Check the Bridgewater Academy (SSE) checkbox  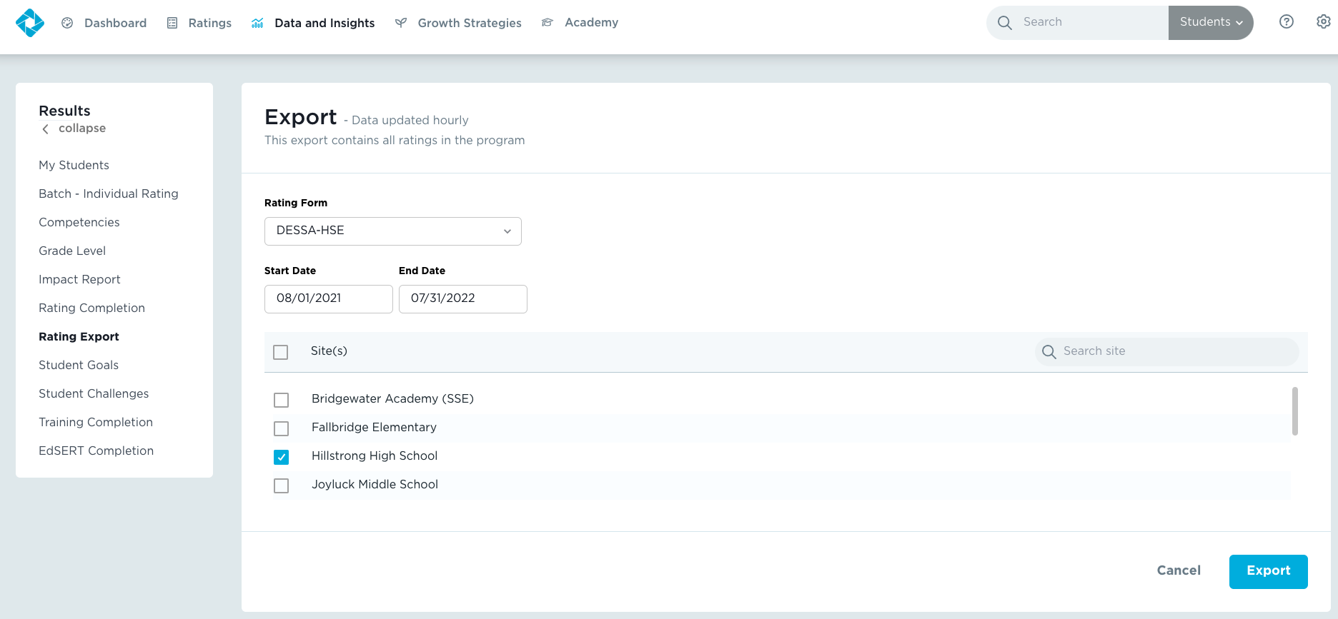(x=282, y=400)
